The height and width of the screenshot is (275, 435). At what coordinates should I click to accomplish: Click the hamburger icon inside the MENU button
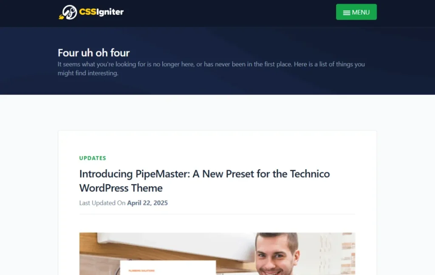(347, 13)
